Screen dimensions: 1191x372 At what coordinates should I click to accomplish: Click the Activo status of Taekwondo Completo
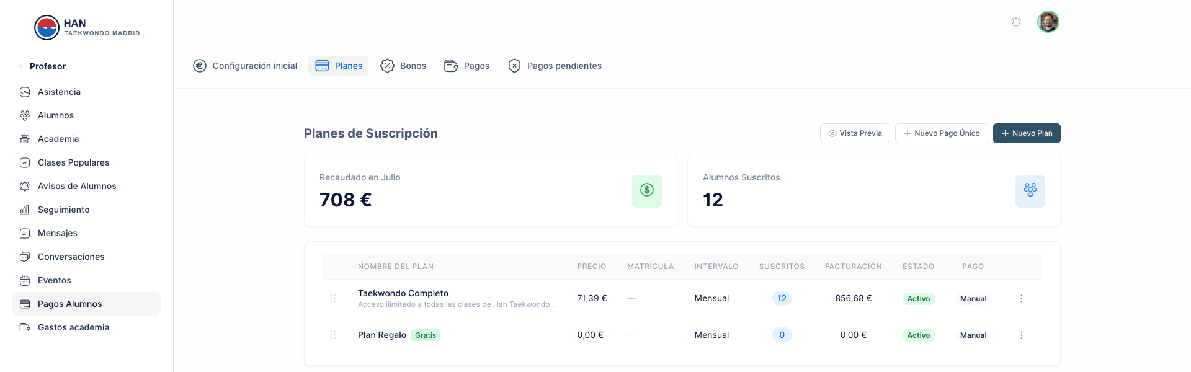tap(919, 299)
